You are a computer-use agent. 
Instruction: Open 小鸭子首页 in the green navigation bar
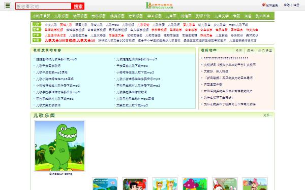point(41,16)
